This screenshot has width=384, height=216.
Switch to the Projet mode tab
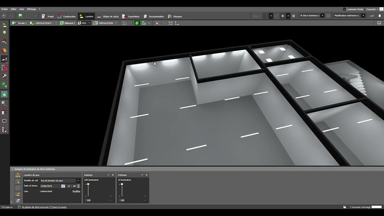tap(48, 16)
